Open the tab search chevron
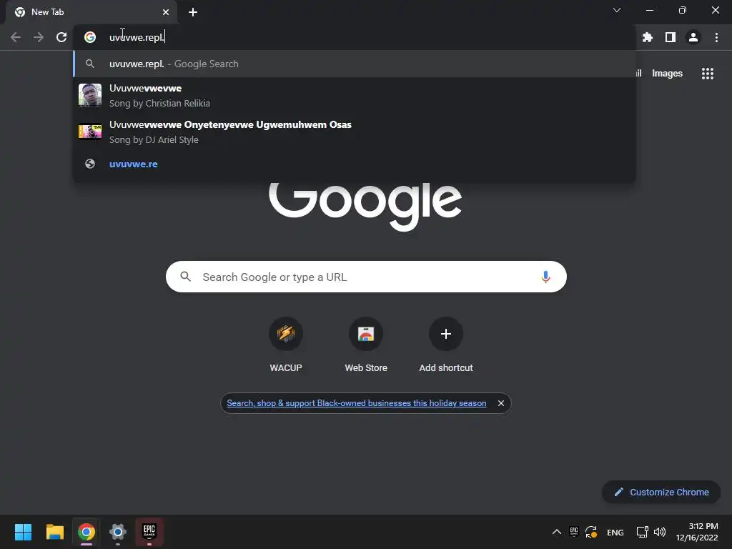 click(617, 10)
